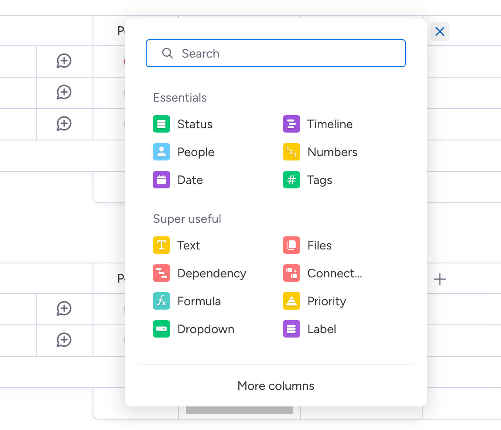Add a Numbers column
Viewport: 501px width, 430px height.
coord(332,152)
